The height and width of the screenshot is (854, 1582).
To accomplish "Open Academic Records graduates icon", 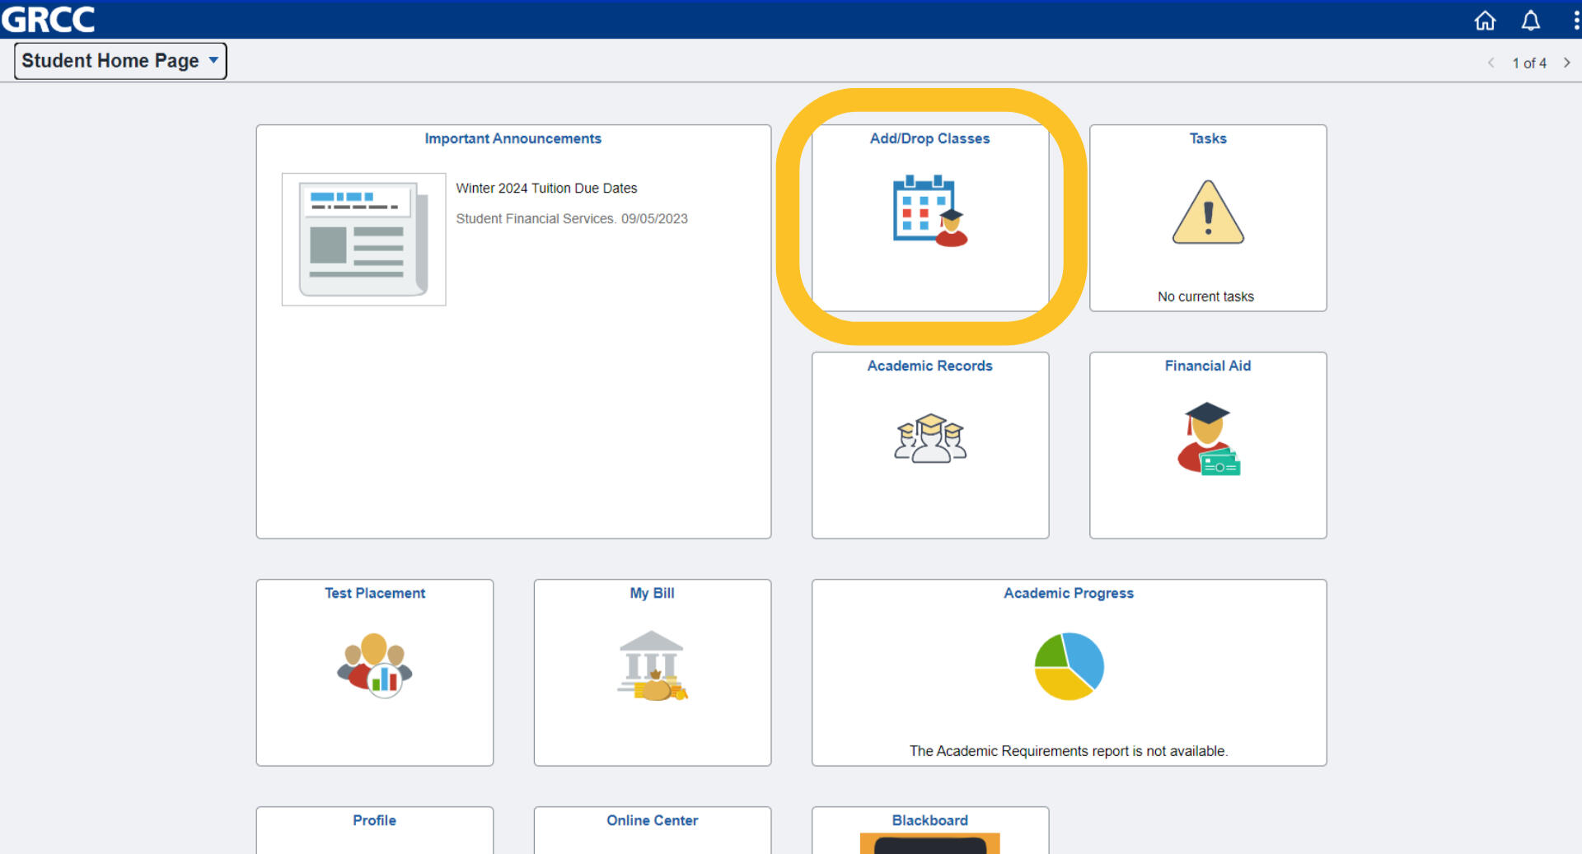I will pos(929,438).
